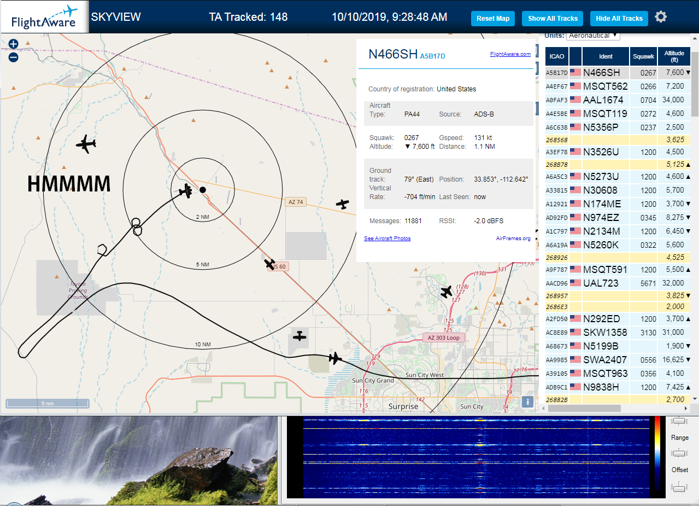This screenshot has width=699, height=506.
Task: Click the receiver location dot on map
Action: pos(203,190)
